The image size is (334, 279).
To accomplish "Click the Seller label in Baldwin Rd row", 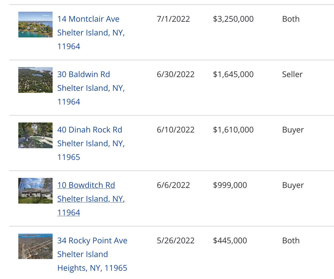I will coord(292,74).
